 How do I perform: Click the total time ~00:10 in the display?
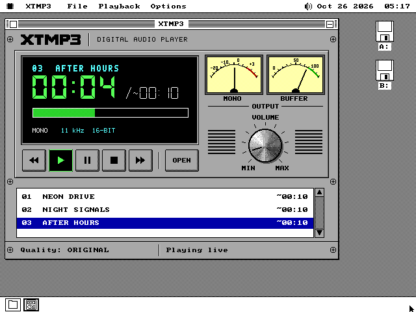click(155, 93)
